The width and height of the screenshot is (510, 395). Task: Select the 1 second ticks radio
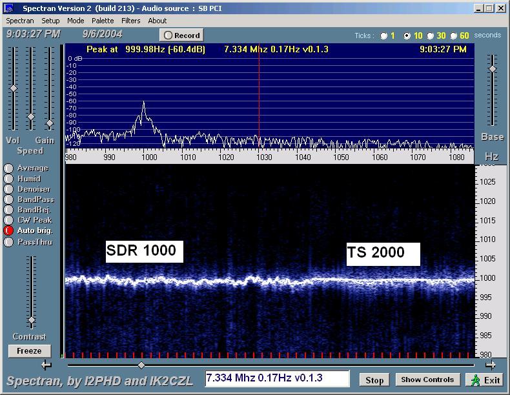(384, 36)
